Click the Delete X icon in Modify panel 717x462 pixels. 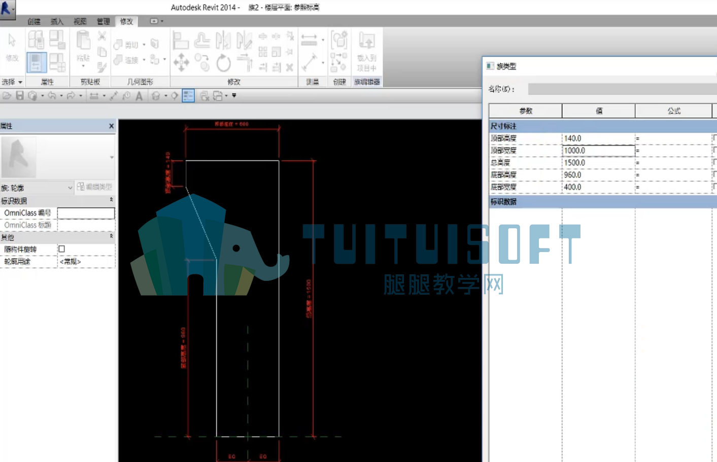tap(289, 67)
